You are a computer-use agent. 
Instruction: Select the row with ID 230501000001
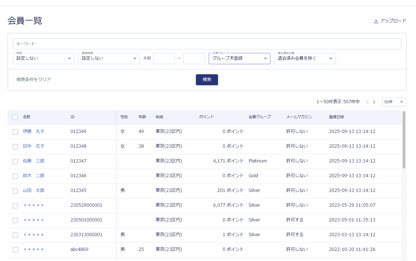(x=15, y=220)
